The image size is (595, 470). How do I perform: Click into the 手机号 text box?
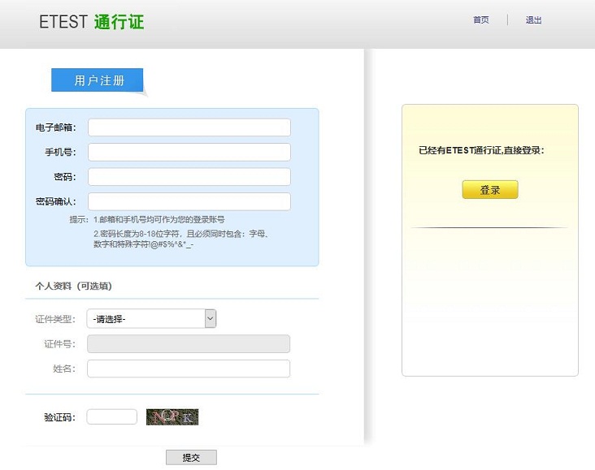[x=189, y=152]
